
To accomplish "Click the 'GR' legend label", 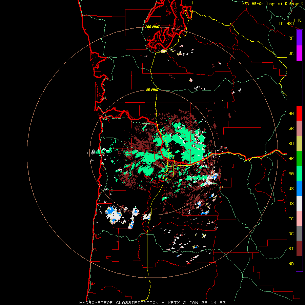I will click(291, 128).
